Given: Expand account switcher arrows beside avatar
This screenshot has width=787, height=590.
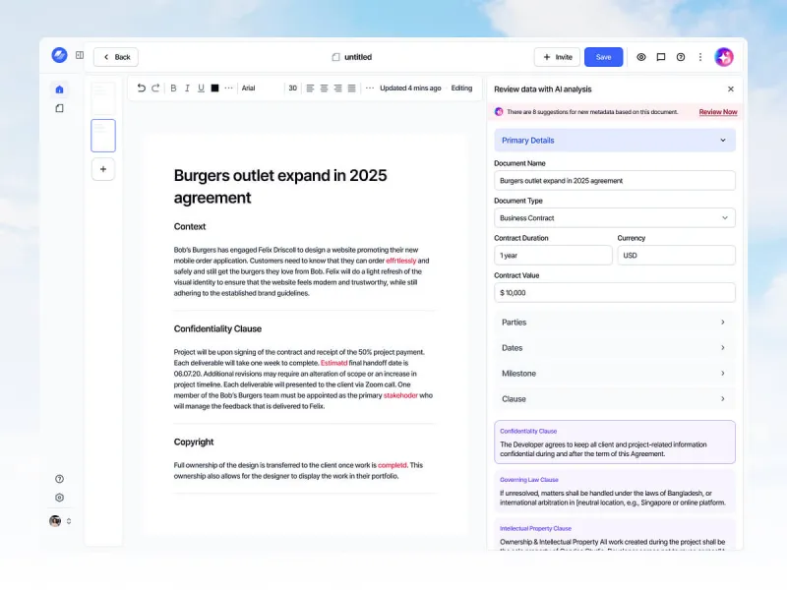Looking at the screenshot, I should [x=69, y=521].
